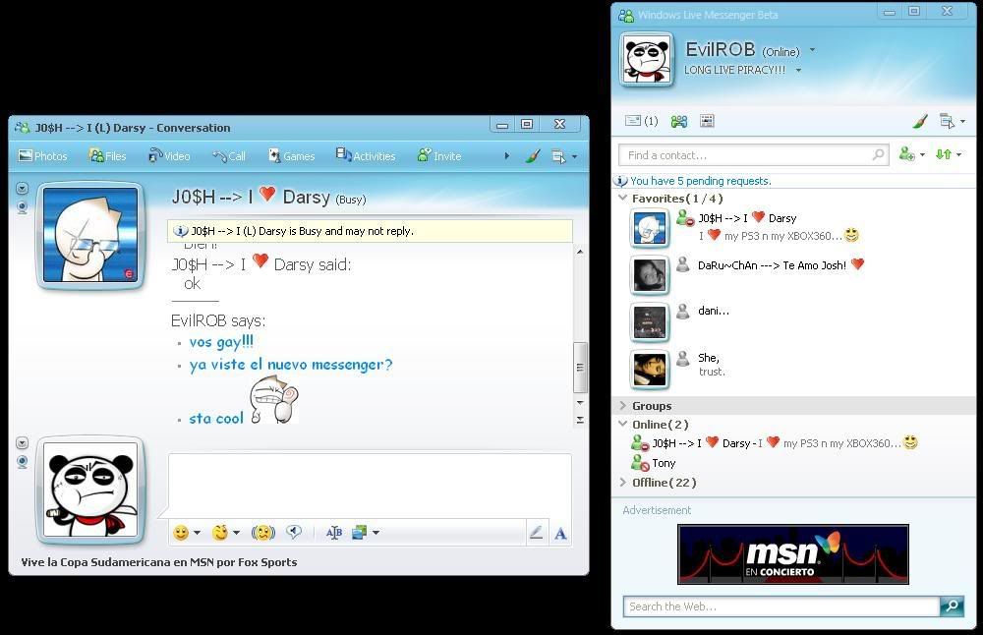983x635 pixels.
Task: Start a Video call with contact
Action: (169, 155)
